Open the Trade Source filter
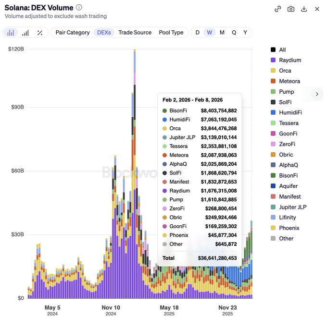The width and height of the screenshot is (327, 317). pyautogui.click(x=135, y=33)
